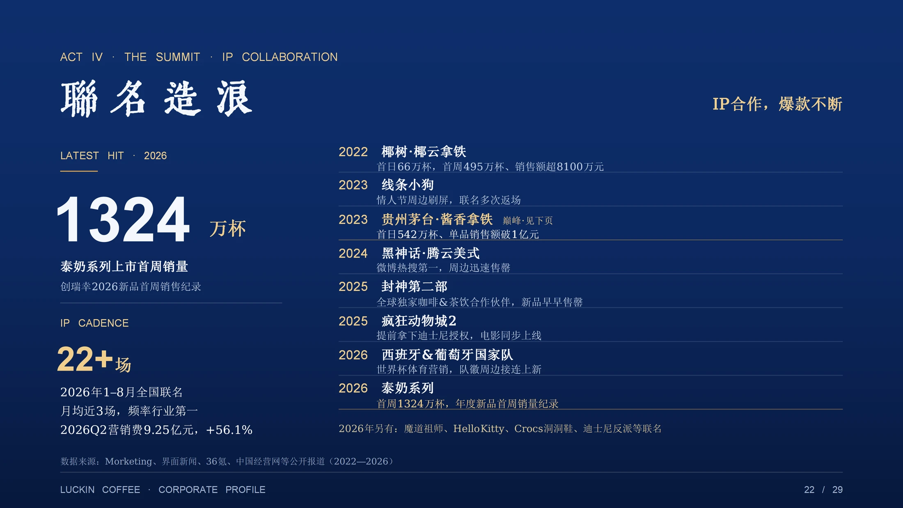Click the timeline heading 泰奶系列
The width and height of the screenshot is (903, 508).
pyautogui.click(x=408, y=388)
